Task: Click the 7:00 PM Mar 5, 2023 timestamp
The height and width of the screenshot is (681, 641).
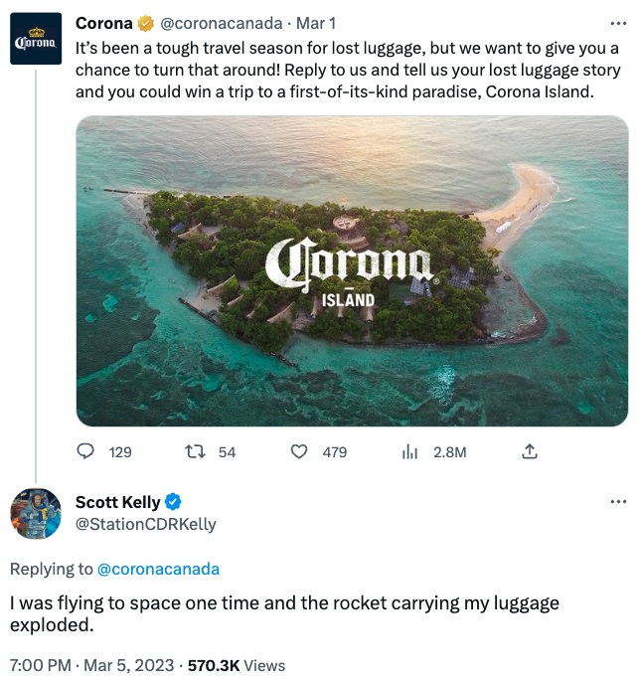Action: click(x=89, y=665)
